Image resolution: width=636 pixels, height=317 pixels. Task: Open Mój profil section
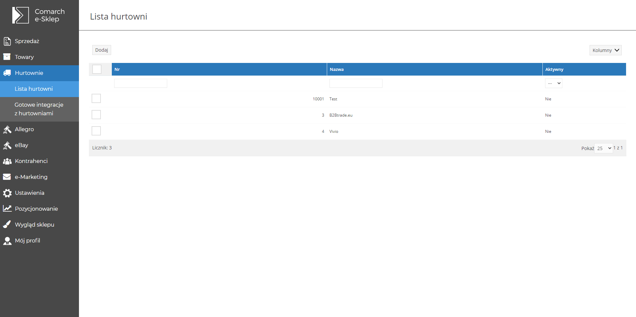39,240
